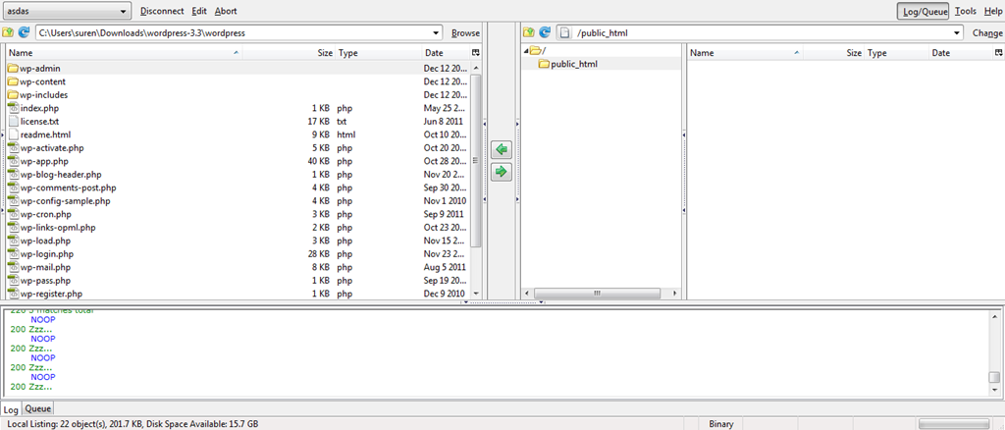Click the green right-arrow transfer button

click(502, 172)
